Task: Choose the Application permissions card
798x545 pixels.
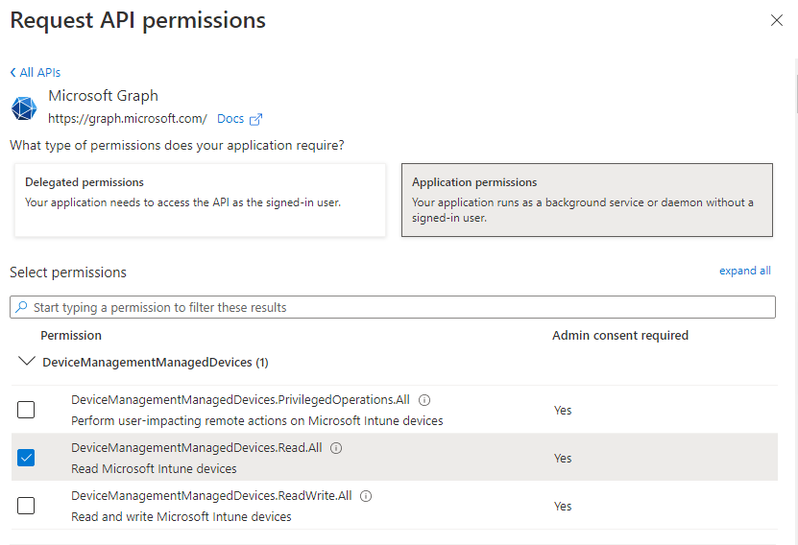Action: coord(587,200)
